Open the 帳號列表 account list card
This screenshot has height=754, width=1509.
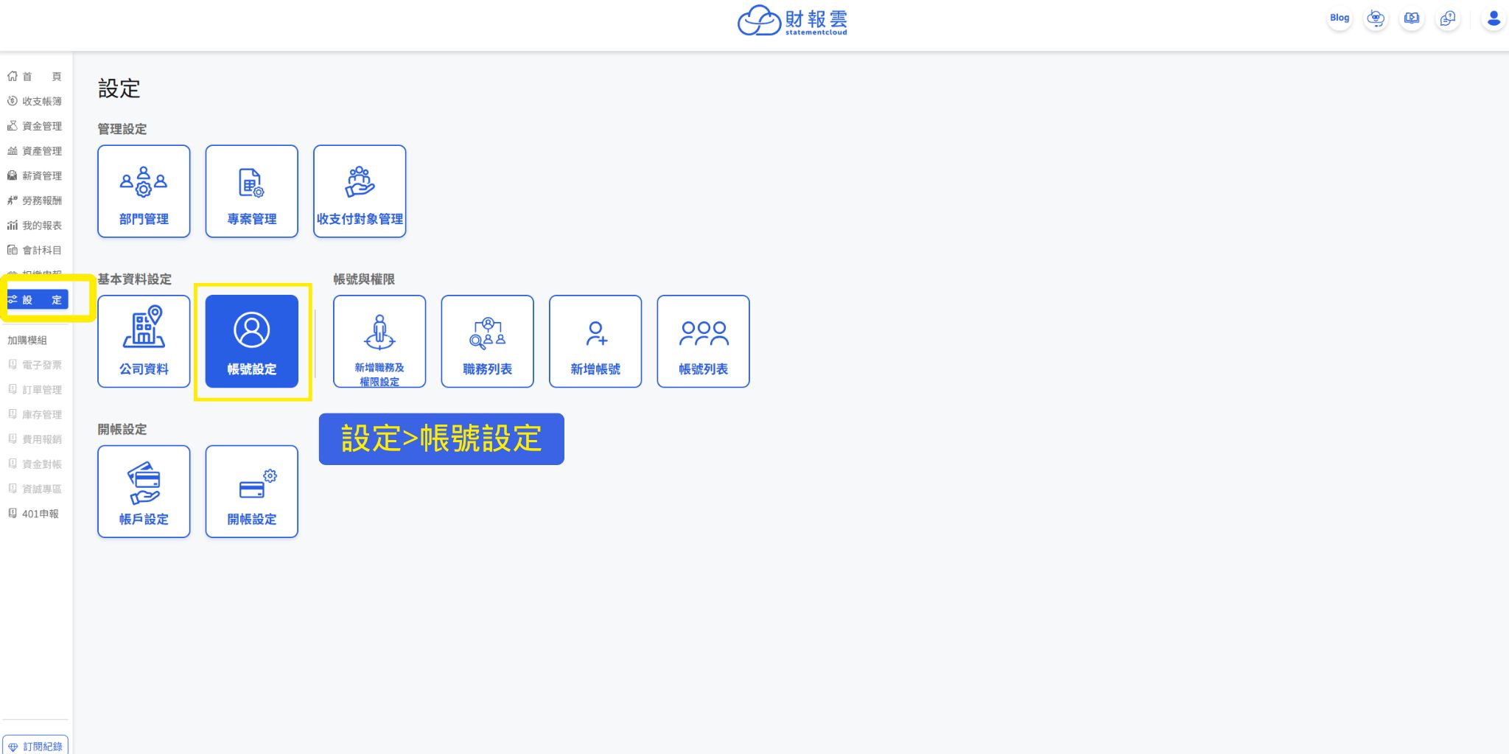[x=703, y=341]
